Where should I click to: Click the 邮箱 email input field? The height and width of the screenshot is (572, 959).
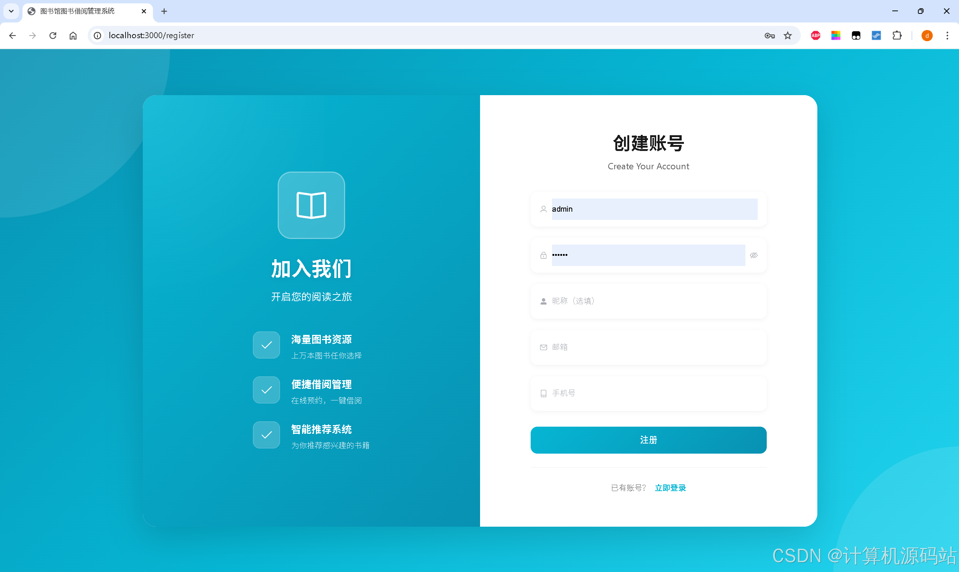pyautogui.click(x=648, y=347)
